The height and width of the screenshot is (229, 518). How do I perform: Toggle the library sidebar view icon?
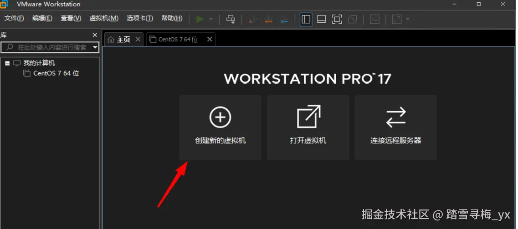[306, 19]
